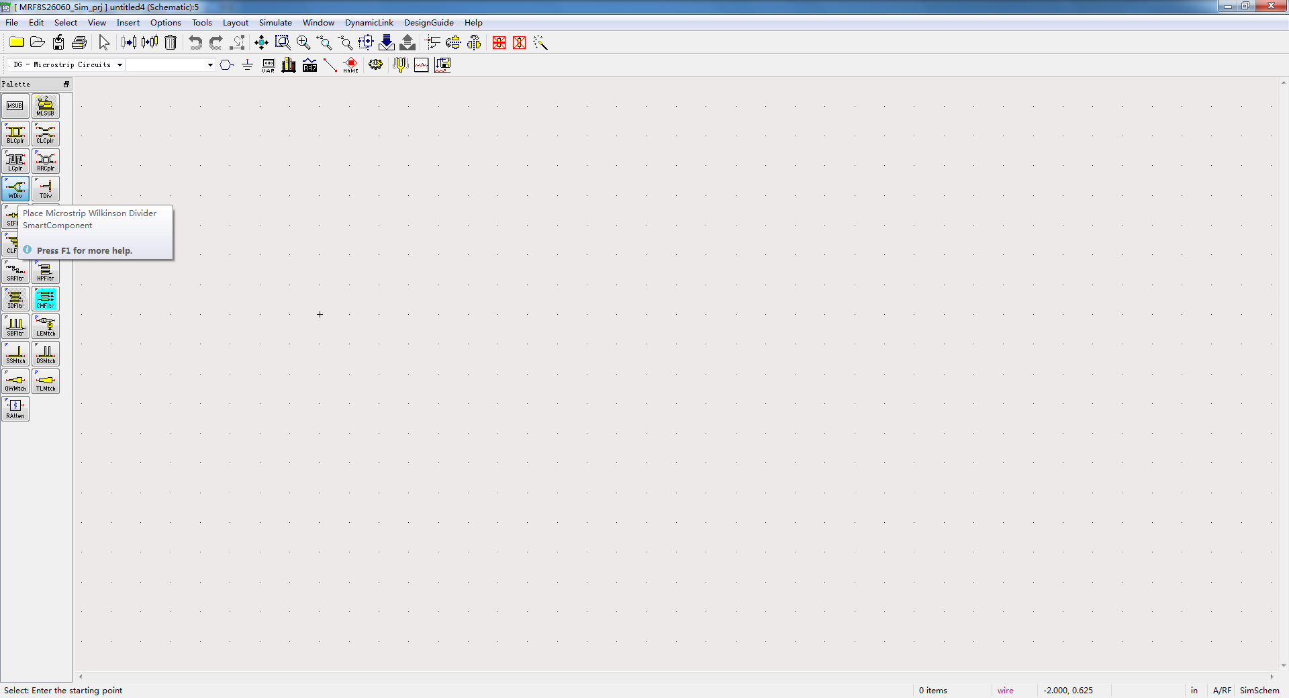Click the Pop Out hierarchy up-arrow icon

coord(408,43)
